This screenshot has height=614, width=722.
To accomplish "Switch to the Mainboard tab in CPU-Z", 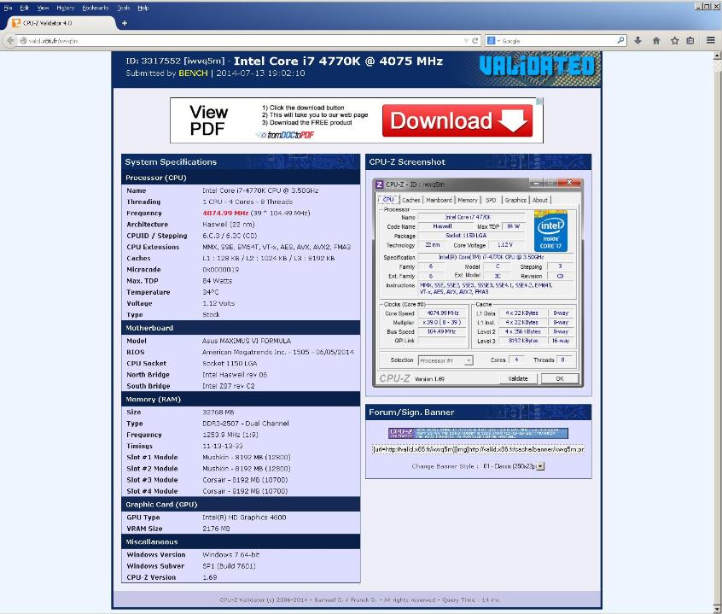I will click(439, 200).
